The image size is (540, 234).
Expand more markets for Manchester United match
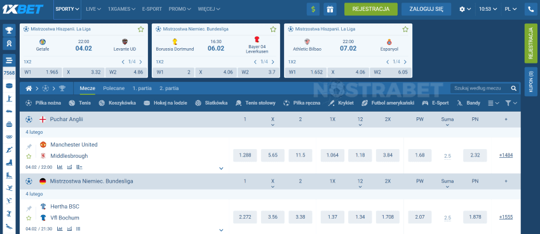pyautogui.click(x=221, y=169)
